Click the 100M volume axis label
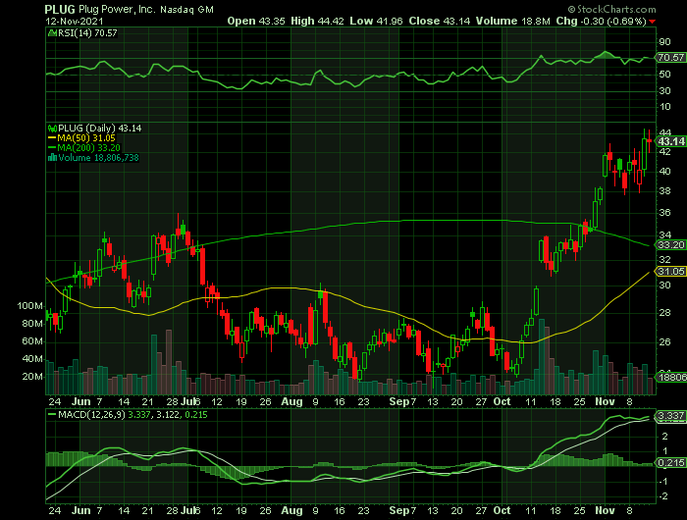Image resolution: width=687 pixels, height=520 pixels. tap(29, 306)
